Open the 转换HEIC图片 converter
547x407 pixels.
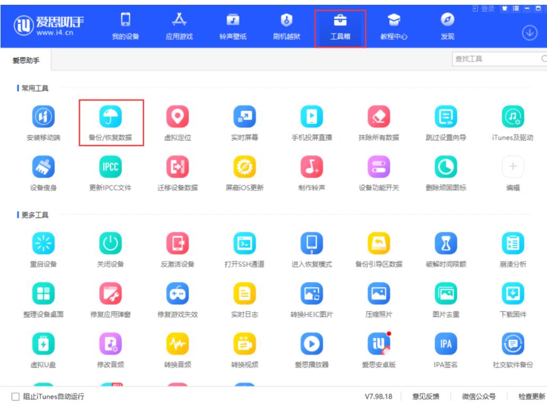tap(312, 294)
